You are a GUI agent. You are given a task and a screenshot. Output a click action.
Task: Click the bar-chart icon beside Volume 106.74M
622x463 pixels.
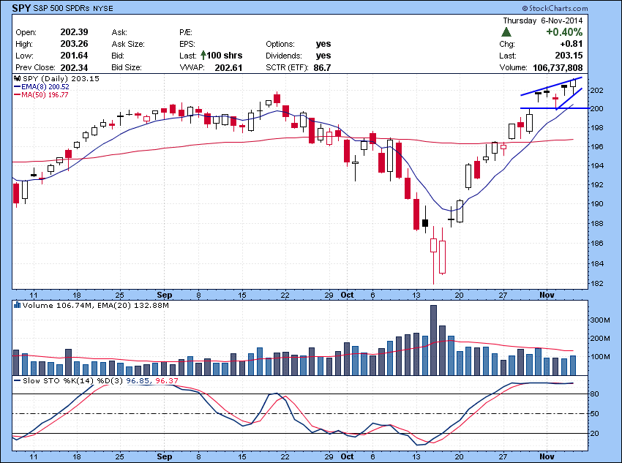click(17, 305)
